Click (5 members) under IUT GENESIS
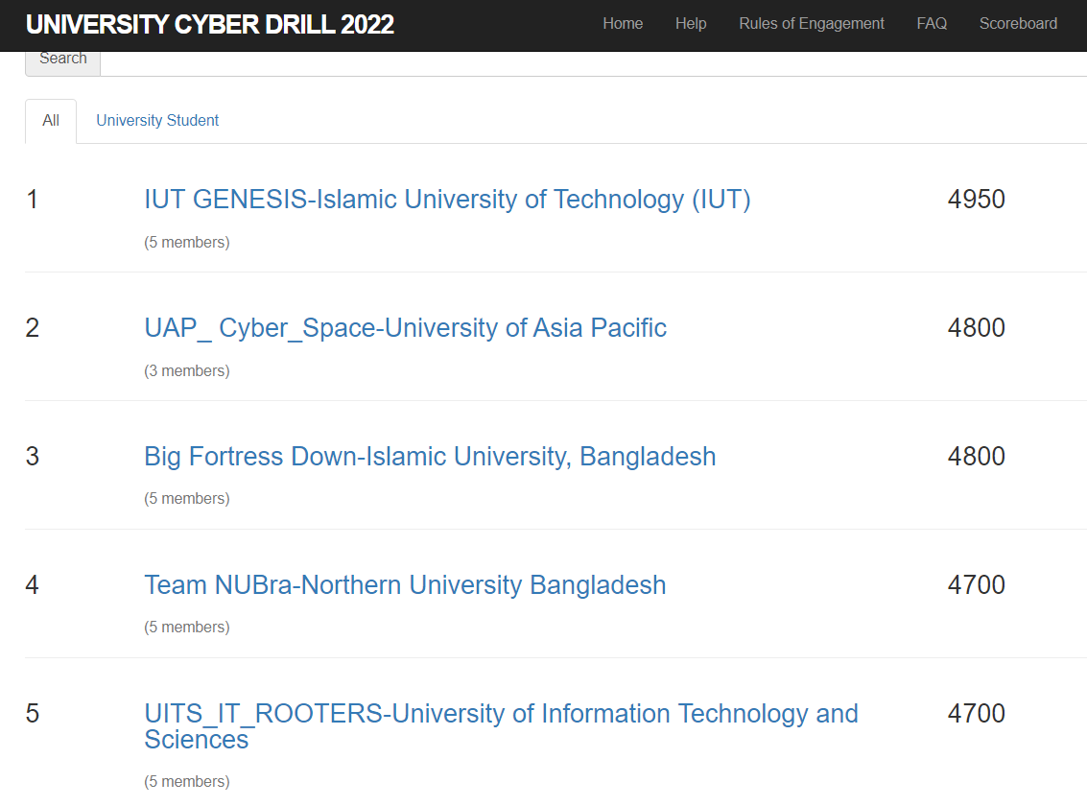Screen dimensions: 1087x806 coord(186,243)
